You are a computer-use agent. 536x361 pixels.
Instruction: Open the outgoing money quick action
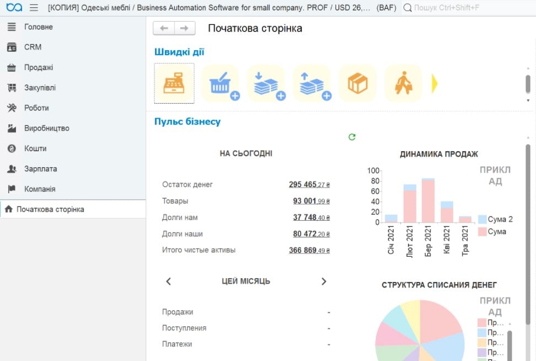click(x=312, y=83)
